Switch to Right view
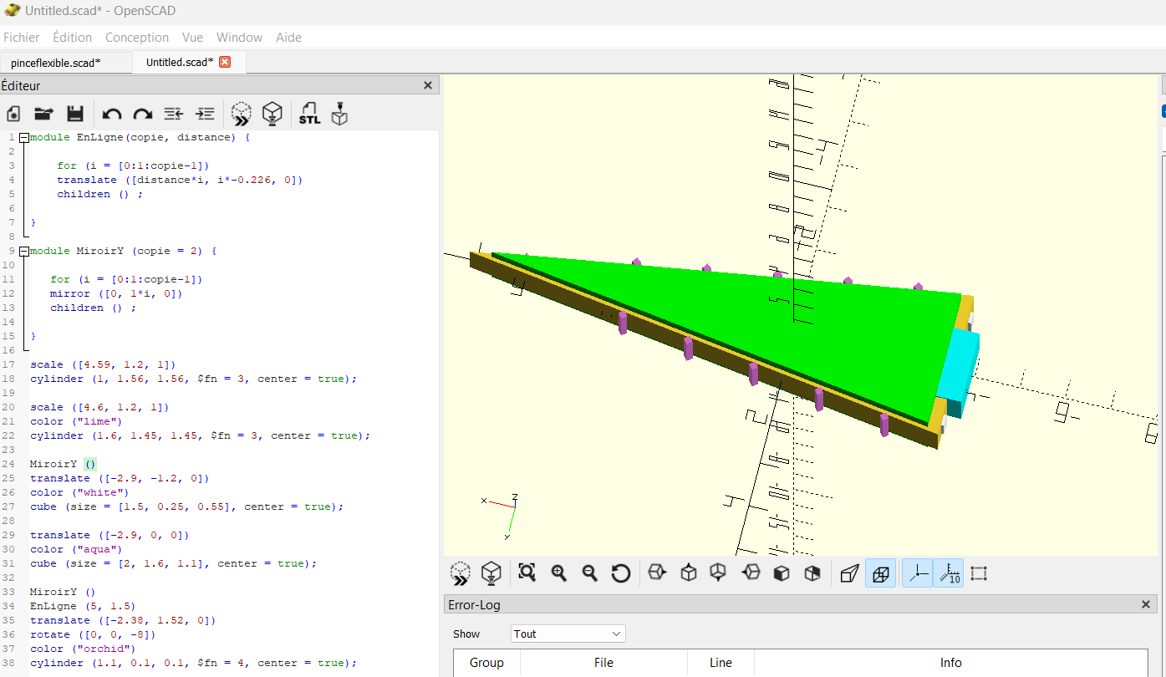 658,573
